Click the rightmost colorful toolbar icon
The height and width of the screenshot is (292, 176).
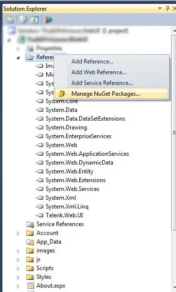(x=49, y=20)
